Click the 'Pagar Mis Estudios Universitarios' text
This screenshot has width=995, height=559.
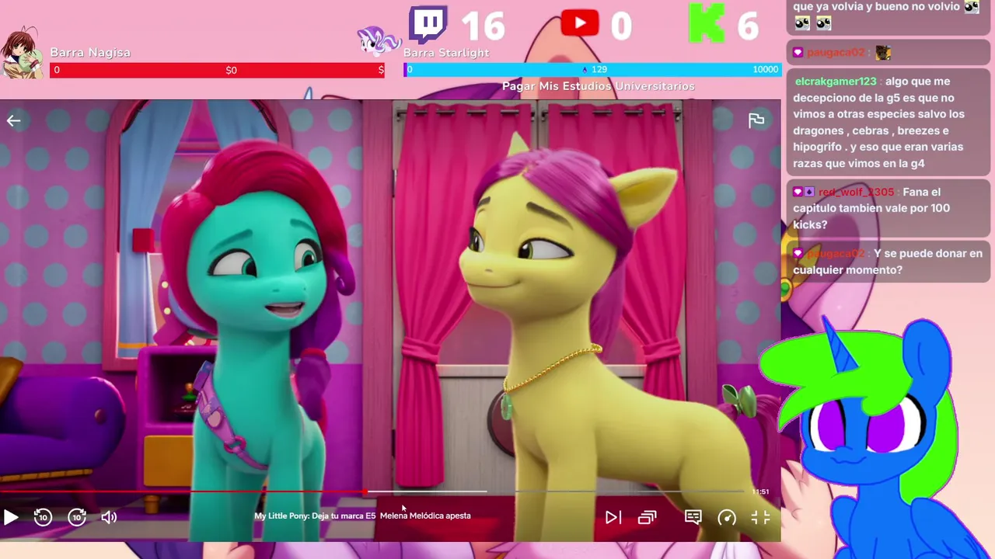click(x=599, y=86)
